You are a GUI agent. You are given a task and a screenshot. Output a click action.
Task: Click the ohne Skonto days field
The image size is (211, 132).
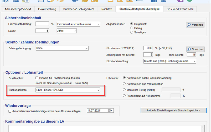[191, 54]
